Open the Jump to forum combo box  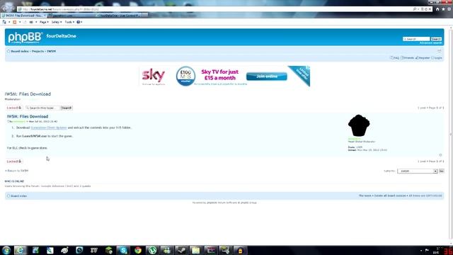pos(417,171)
